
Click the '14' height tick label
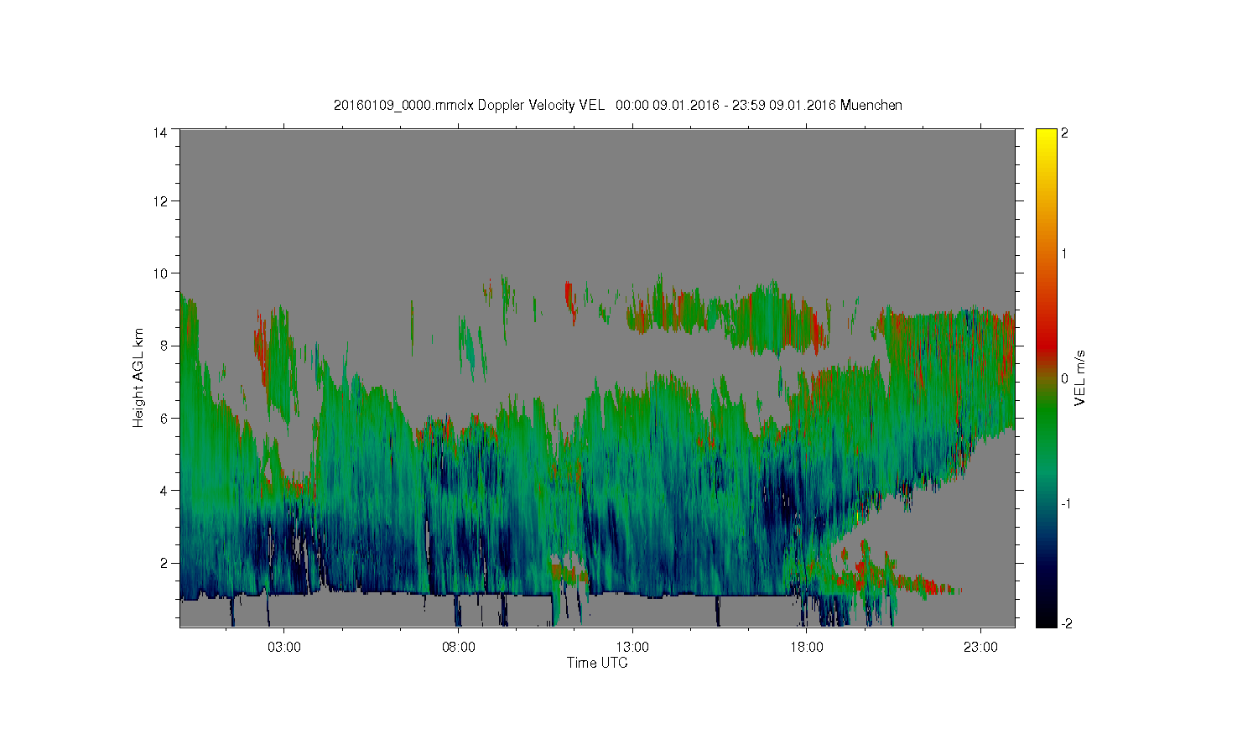pyautogui.click(x=160, y=133)
